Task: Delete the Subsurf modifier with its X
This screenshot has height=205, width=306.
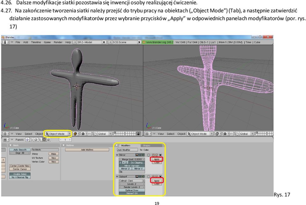Action: tap(160, 177)
